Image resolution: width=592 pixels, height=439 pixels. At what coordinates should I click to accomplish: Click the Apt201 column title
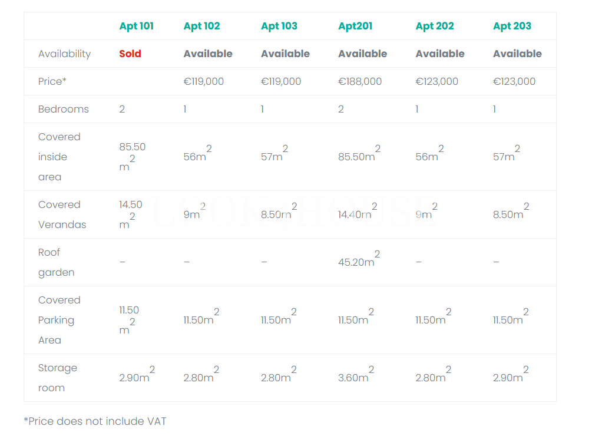(x=355, y=26)
